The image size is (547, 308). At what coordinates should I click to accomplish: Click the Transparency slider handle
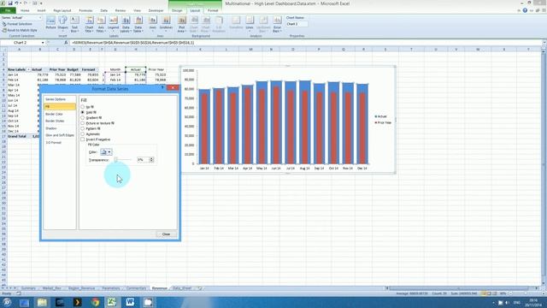tap(116, 160)
